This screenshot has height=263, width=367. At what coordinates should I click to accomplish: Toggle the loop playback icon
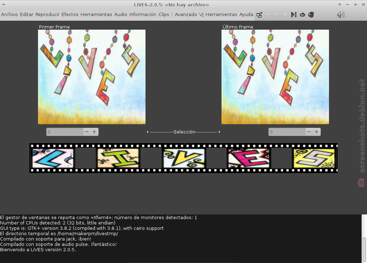[302, 15]
